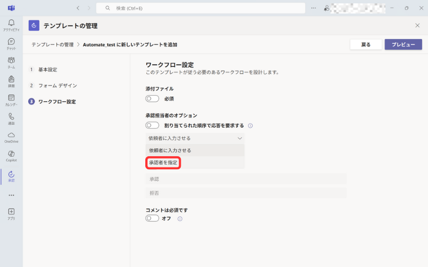Click the search magnifier icon
The image size is (428, 267).
108,8
